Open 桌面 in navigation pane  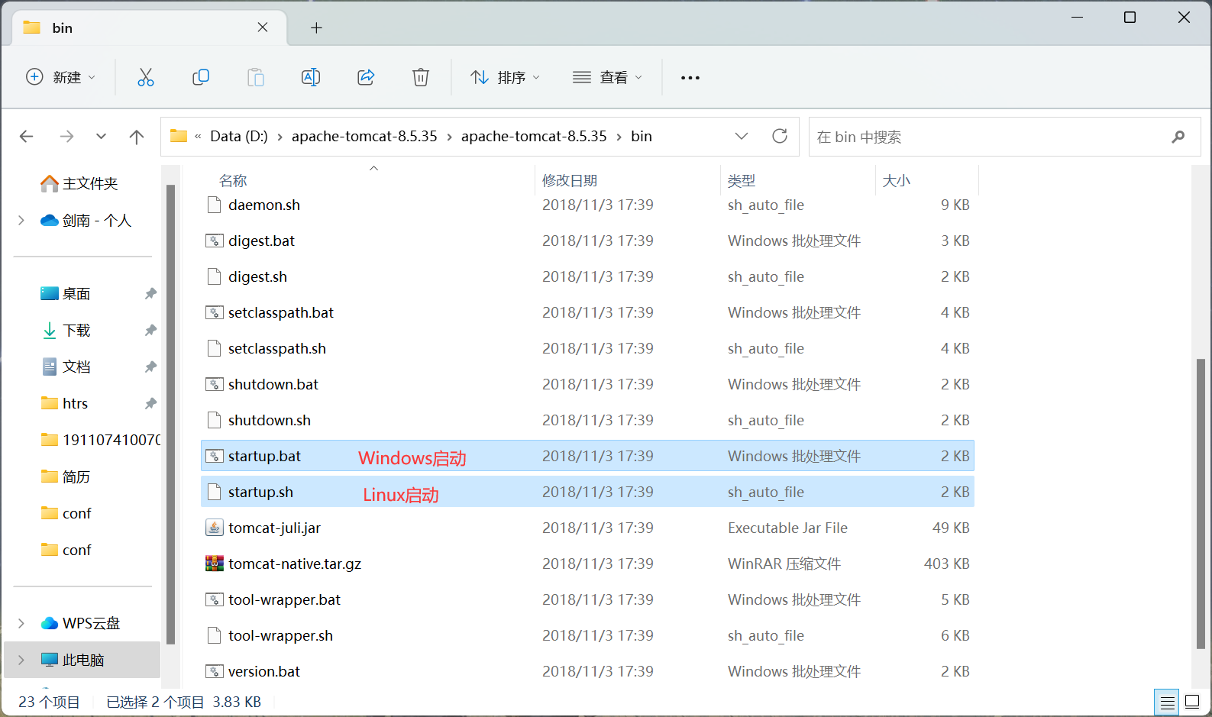(x=76, y=293)
